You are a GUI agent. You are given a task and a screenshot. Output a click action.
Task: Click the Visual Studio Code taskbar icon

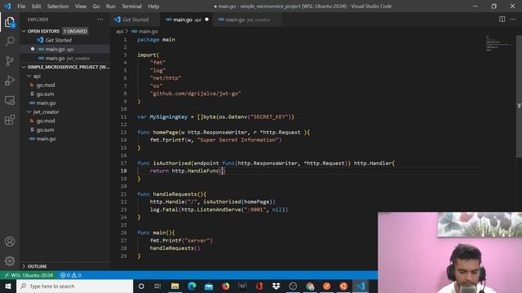pos(361,286)
